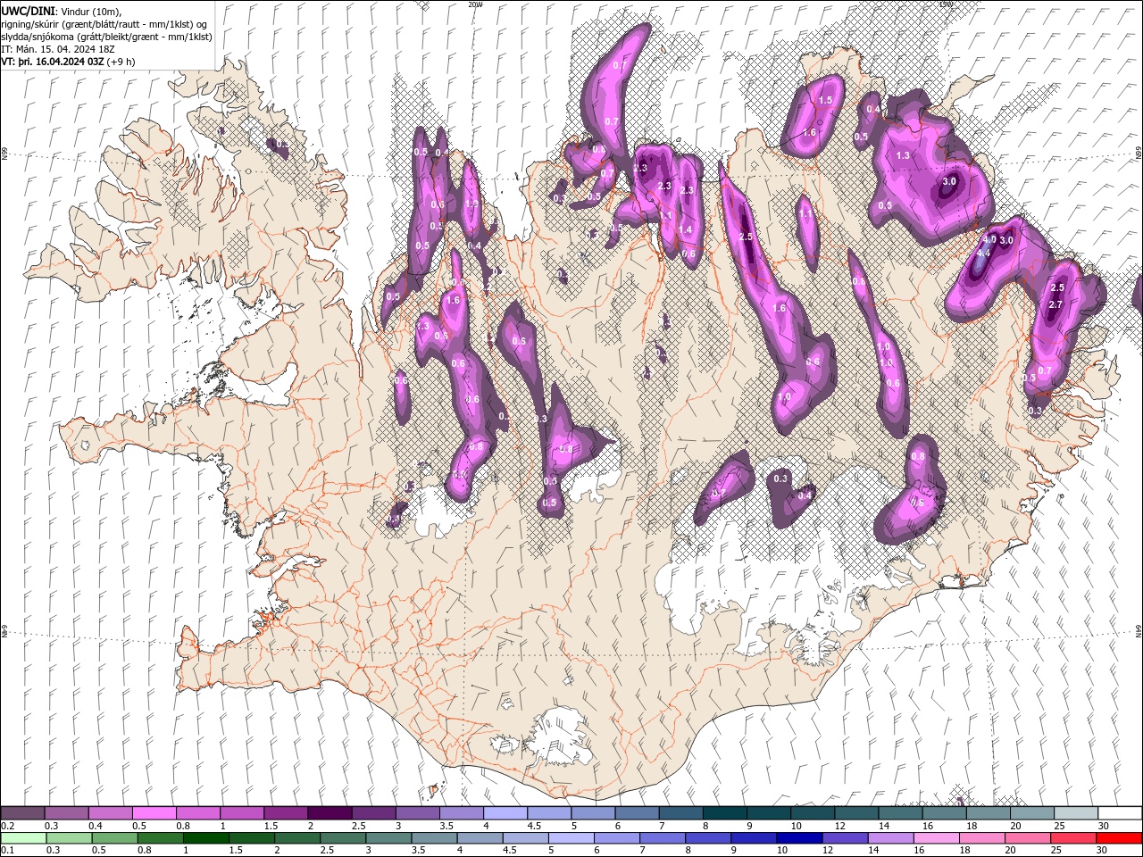Select dark teal snow swatch between 8 and 9

pyautogui.click(x=724, y=813)
